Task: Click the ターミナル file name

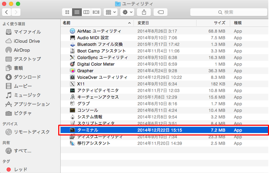Action: tap(88, 130)
